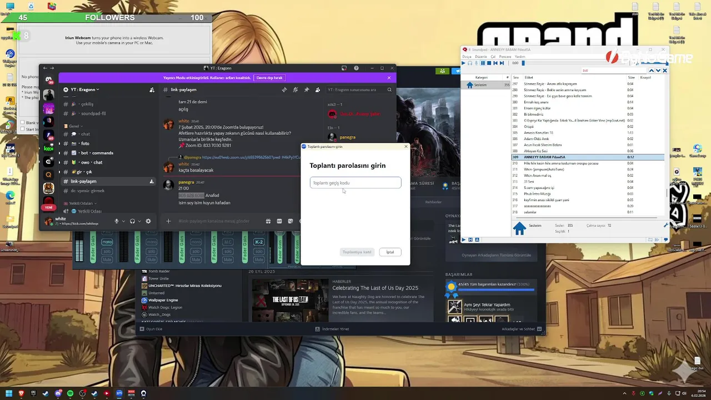Select sound row 31 Sesi

(588, 182)
